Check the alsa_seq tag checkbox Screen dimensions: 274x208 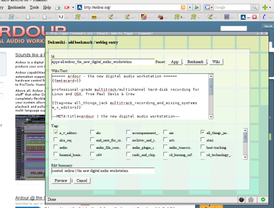(56, 140)
